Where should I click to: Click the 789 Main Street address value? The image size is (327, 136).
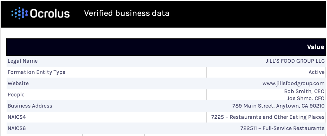[278, 106]
